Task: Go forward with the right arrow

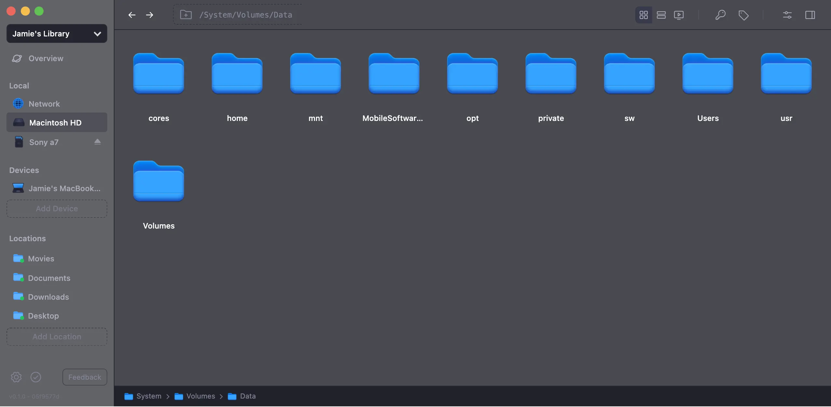Action: pos(150,15)
